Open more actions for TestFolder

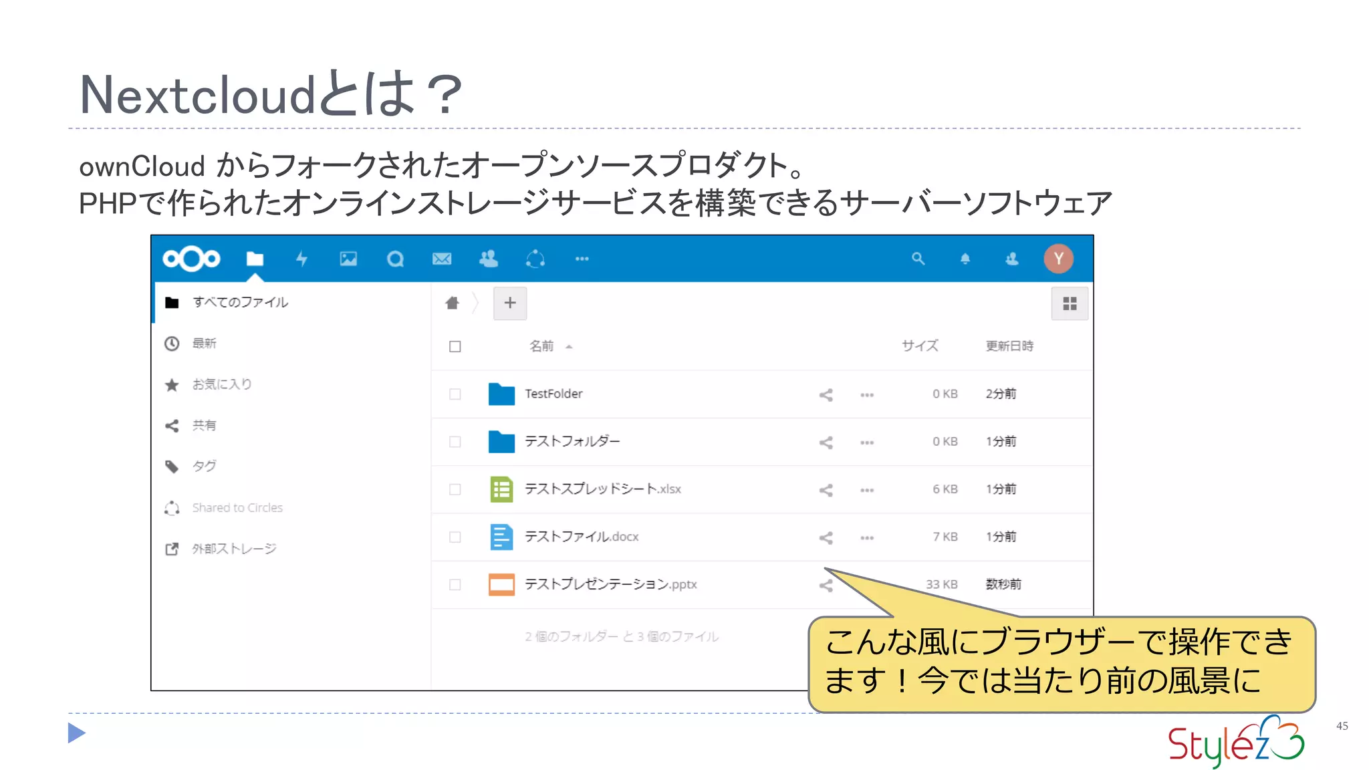[867, 395]
